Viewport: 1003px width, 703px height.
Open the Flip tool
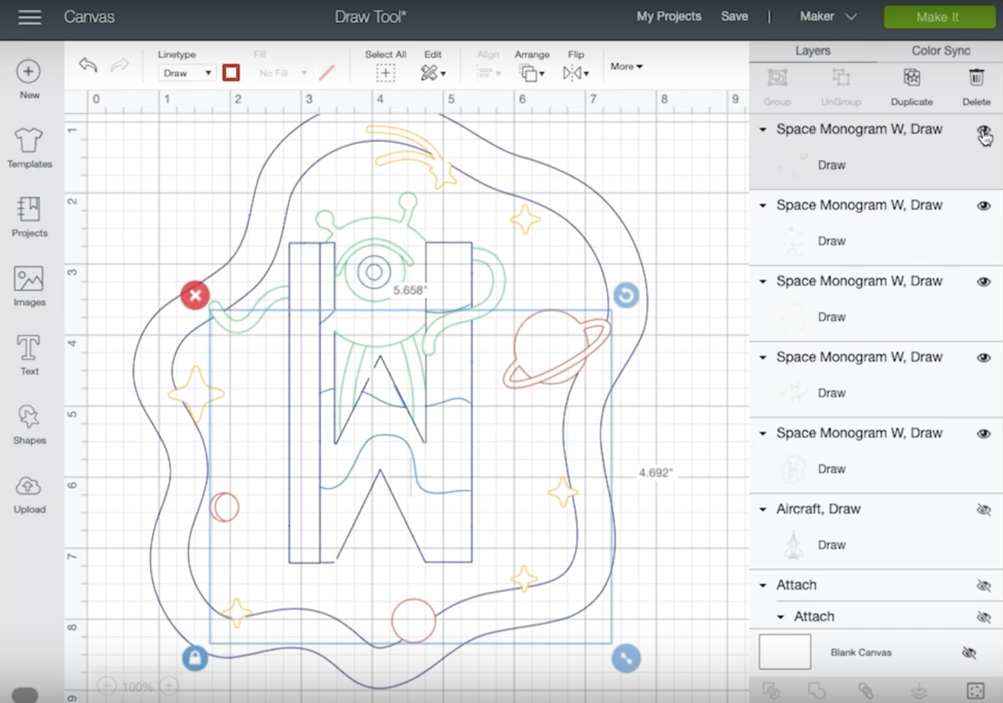[x=575, y=73]
